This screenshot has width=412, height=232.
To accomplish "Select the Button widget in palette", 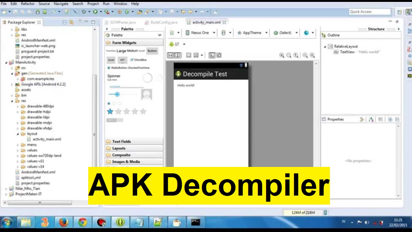I will (152, 51).
